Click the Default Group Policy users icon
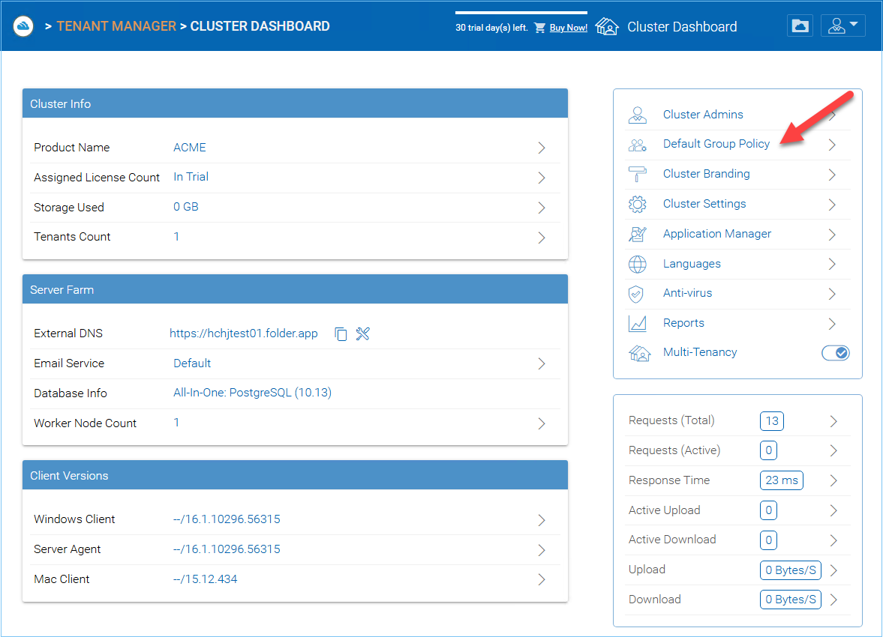This screenshot has height=637, width=883. click(638, 145)
